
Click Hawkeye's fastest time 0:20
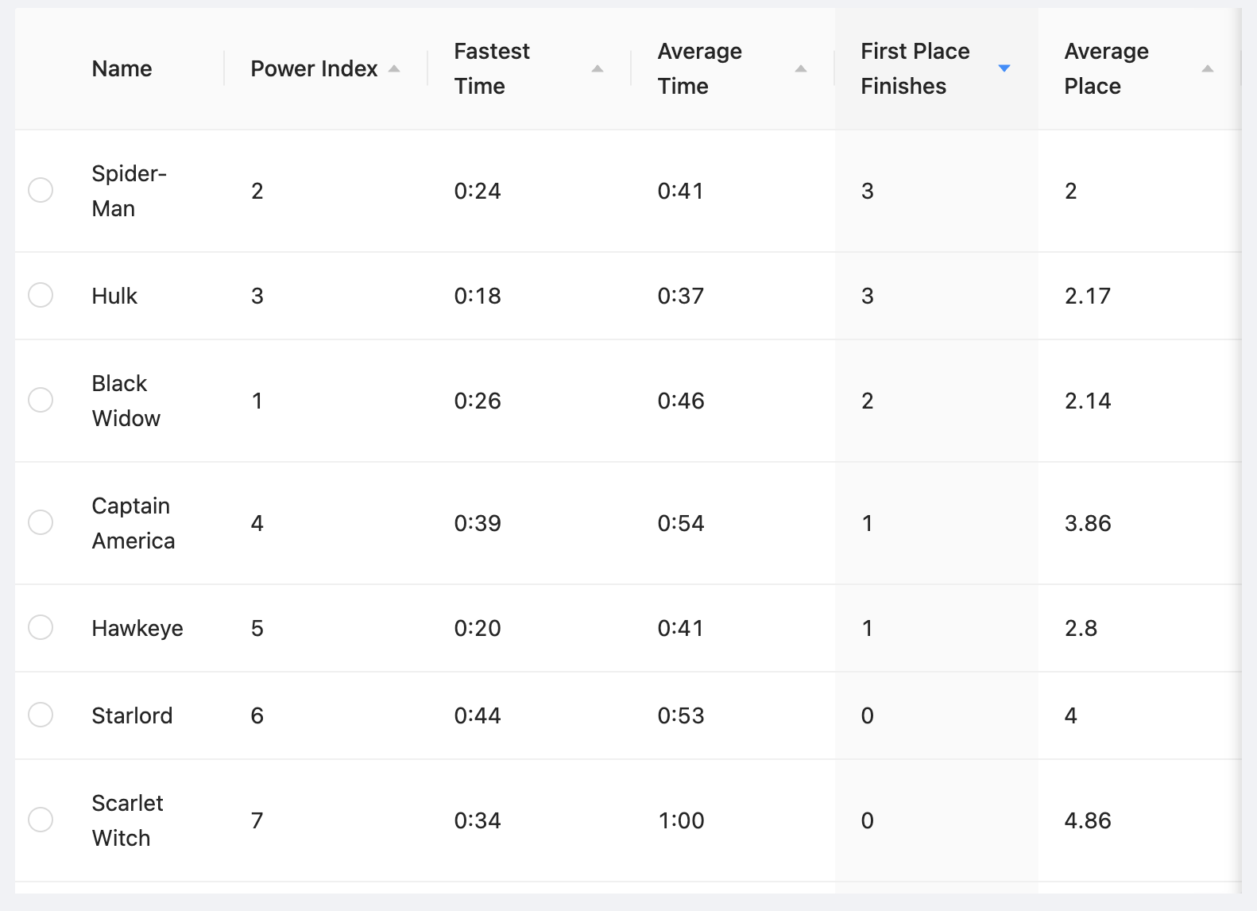pyautogui.click(x=478, y=628)
